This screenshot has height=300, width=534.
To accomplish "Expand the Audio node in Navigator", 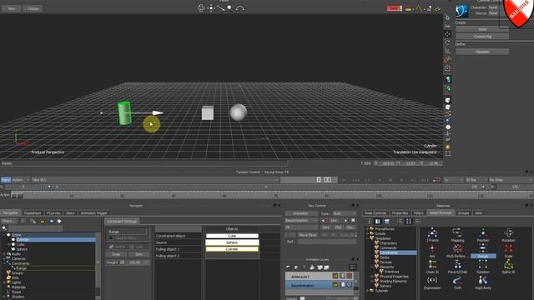I will (4, 253).
